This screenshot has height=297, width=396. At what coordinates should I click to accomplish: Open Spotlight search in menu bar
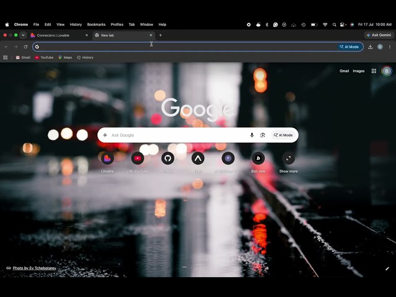coord(334,25)
